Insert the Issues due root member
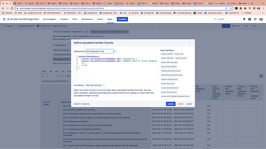Image resolution: width=266 pixels, height=149 pixels. [179, 54]
